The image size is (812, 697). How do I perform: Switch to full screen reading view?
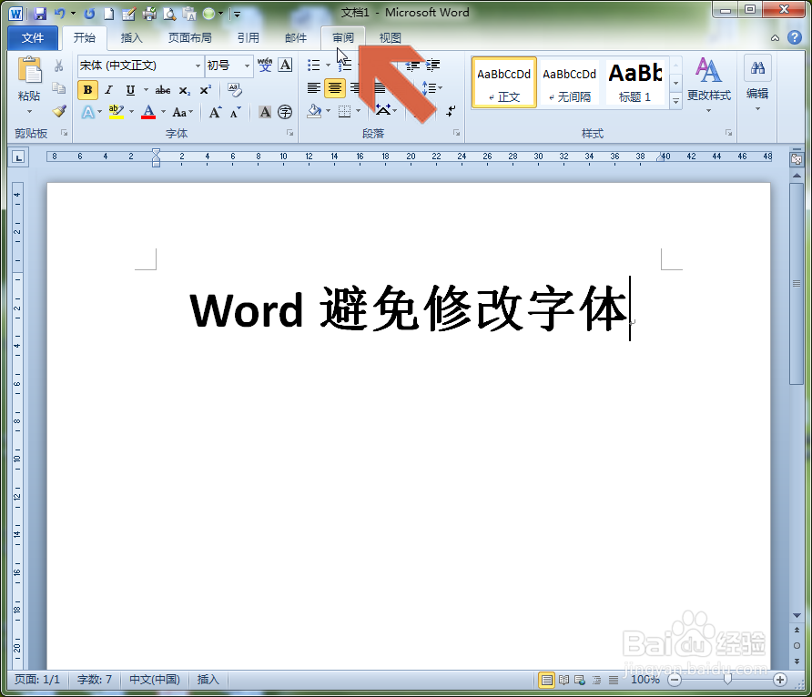pyautogui.click(x=563, y=680)
